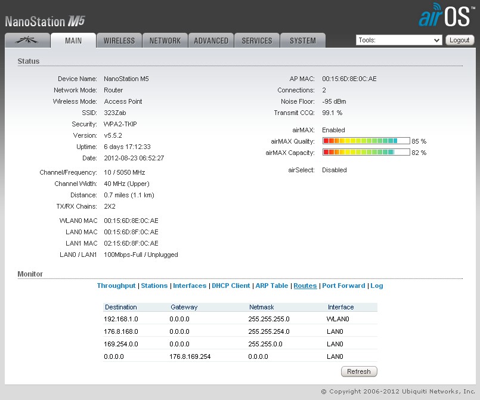Click destination 169.254.0.0 in routes table
Viewport: 480px width, 400px height.
[121, 344]
